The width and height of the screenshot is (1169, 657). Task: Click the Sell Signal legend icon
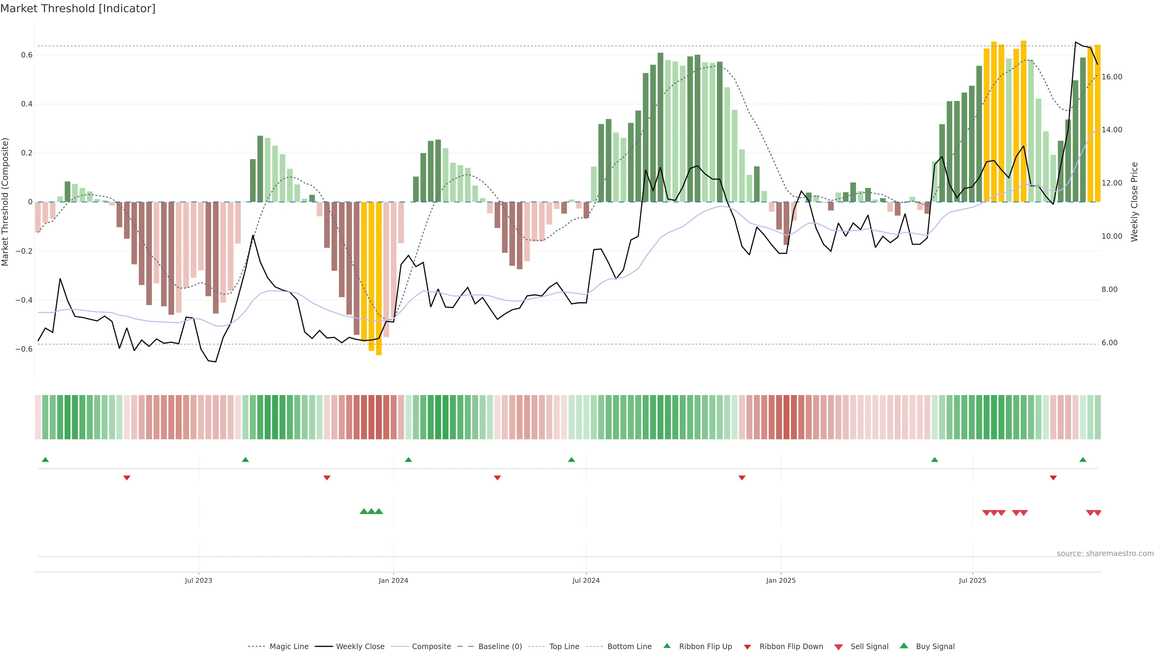[839, 647]
